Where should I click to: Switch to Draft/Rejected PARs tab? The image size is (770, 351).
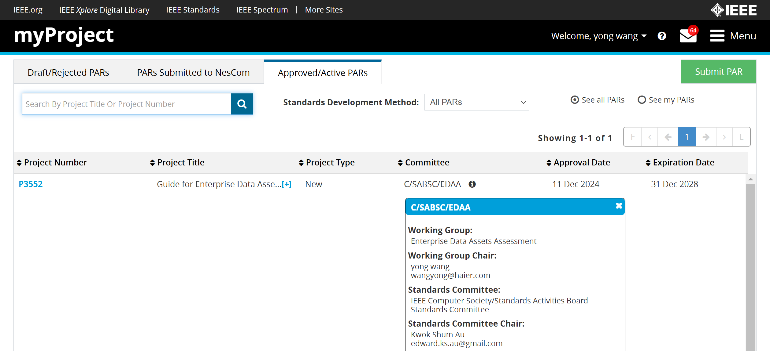(68, 72)
